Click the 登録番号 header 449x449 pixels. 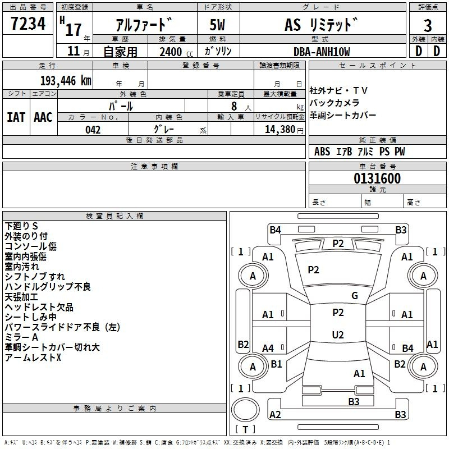pyautogui.click(x=201, y=65)
